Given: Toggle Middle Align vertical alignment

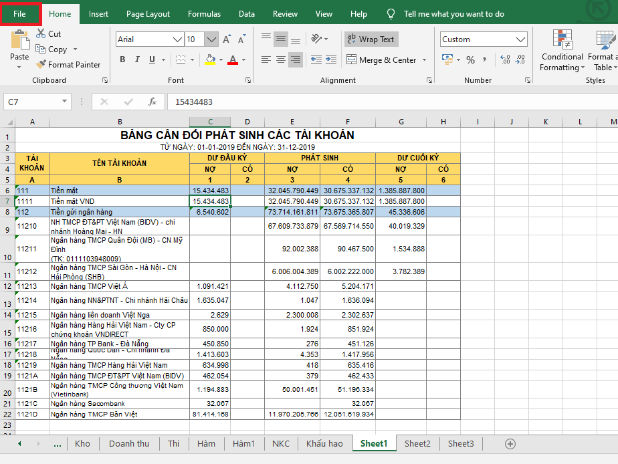Looking at the screenshot, I should (x=282, y=39).
